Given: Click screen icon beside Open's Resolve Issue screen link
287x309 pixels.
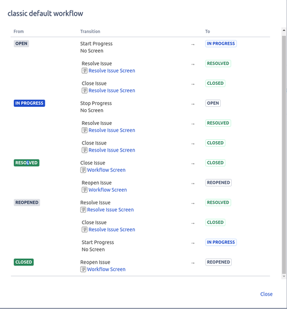Looking at the screenshot, I should [x=84, y=70].
